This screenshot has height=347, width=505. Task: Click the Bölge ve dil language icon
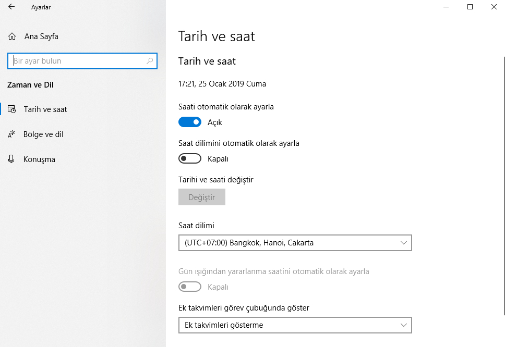(12, 134)
